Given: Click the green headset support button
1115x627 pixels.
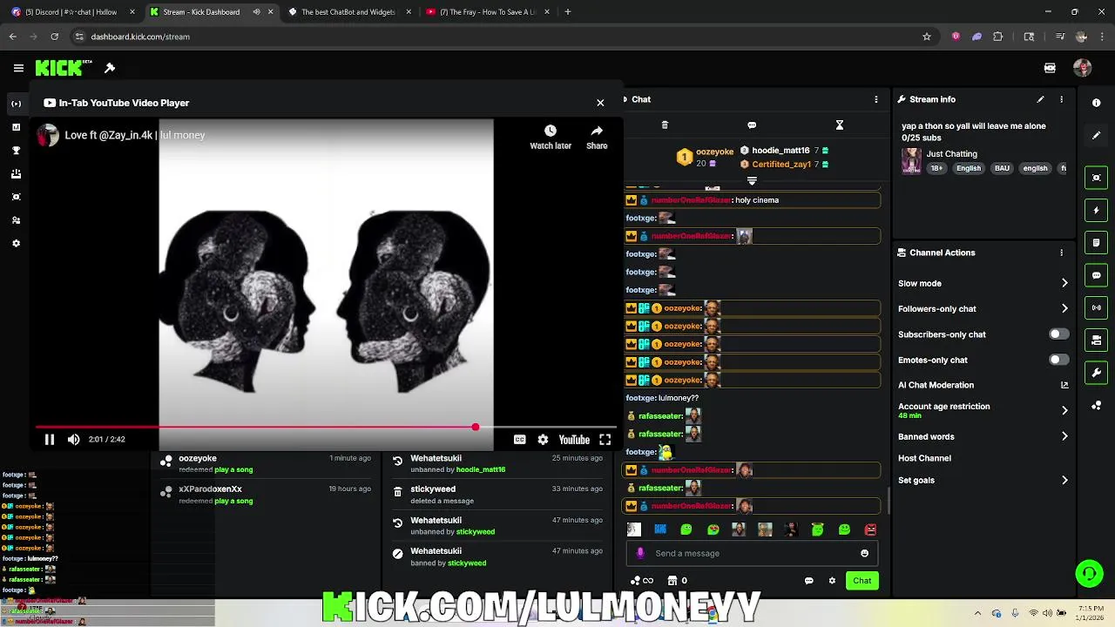Looking at the screenshot, I should click(1089, 573).
